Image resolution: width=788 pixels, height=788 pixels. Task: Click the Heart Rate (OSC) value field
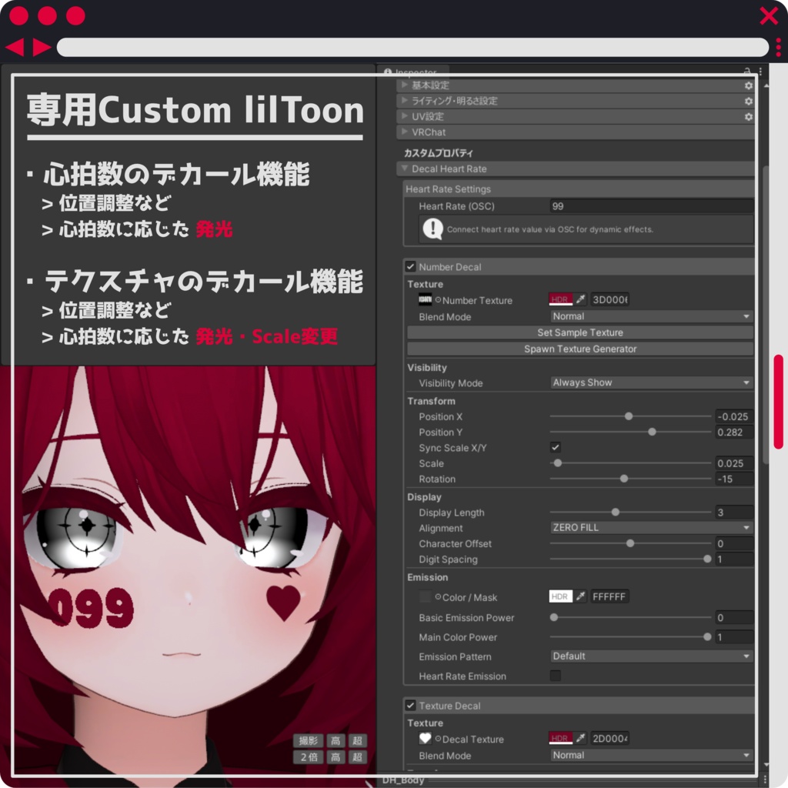click(651, 206)
